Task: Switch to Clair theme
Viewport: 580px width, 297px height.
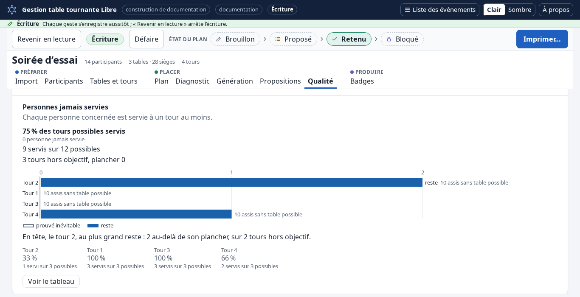Action: [x=494, y=10]
